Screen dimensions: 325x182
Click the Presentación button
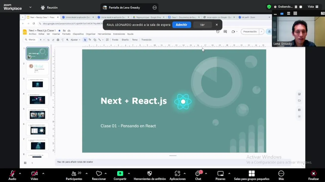point(250,32)
